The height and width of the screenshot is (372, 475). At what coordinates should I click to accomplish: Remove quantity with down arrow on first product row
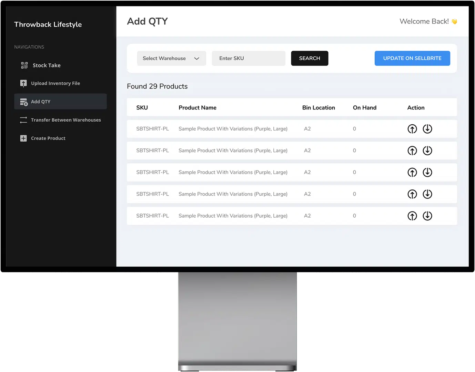click(427, 128)
